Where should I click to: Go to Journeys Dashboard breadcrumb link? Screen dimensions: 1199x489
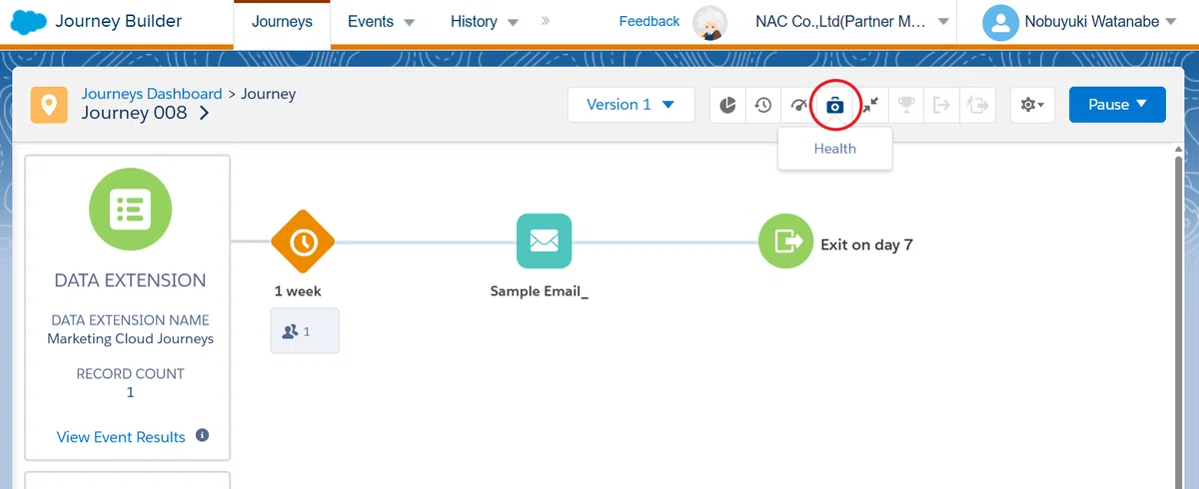[x=152, y=94]
